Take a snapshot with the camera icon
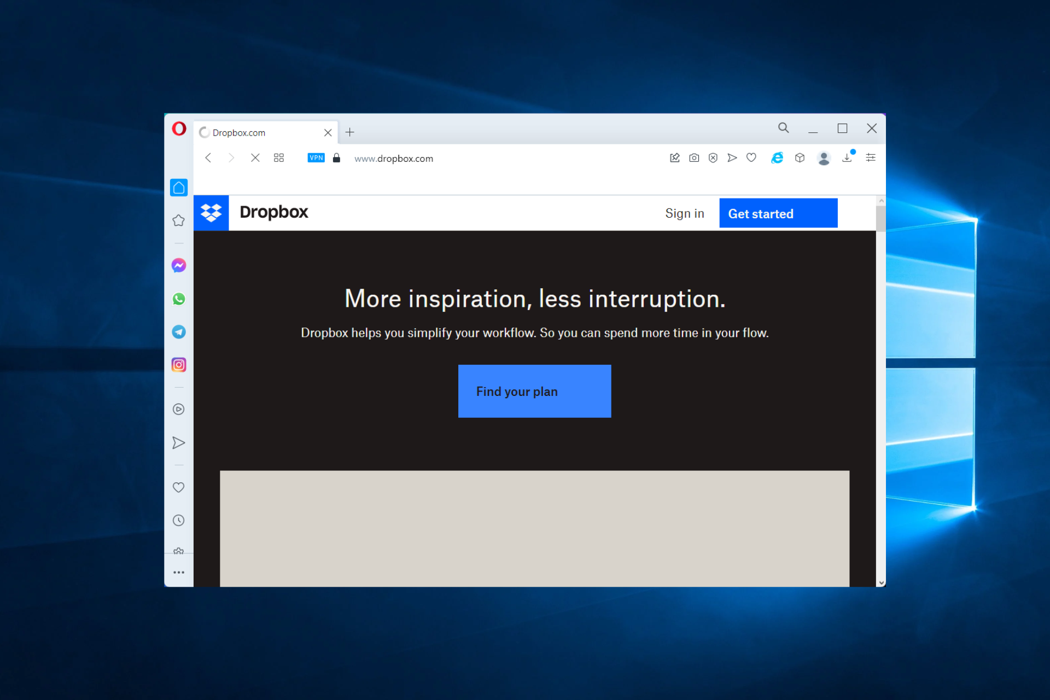 pyautogui.click(x=694, y=158)
